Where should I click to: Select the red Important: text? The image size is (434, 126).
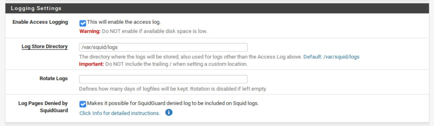[91, 64]
